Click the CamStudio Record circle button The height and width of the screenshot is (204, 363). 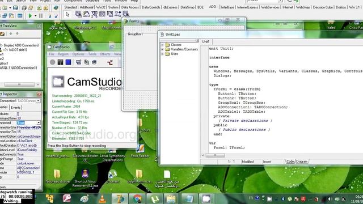pos(53,62)
